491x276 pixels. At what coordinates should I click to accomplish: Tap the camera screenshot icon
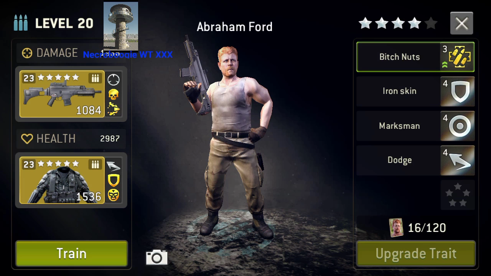(x=157, y=257)
